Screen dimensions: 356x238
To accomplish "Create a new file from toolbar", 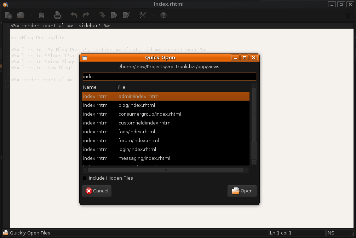I will [x=8, y=15].
